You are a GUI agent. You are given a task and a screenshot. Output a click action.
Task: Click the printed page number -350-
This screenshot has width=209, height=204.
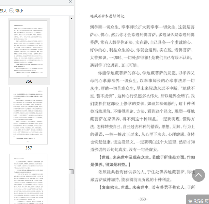[143, 199]
